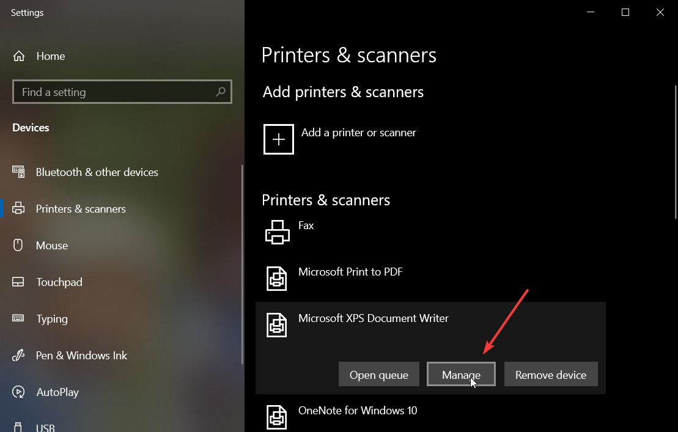This screenshot has height=432, width=678.
Task: Click the OneNote for Windows 10 icon
Action: (x=277, y=417)
